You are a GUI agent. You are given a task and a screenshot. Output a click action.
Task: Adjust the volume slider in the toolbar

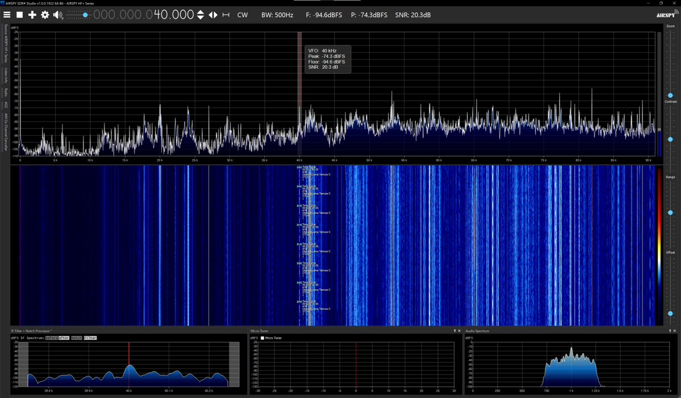pyautogui.click(x=78, y=15)
